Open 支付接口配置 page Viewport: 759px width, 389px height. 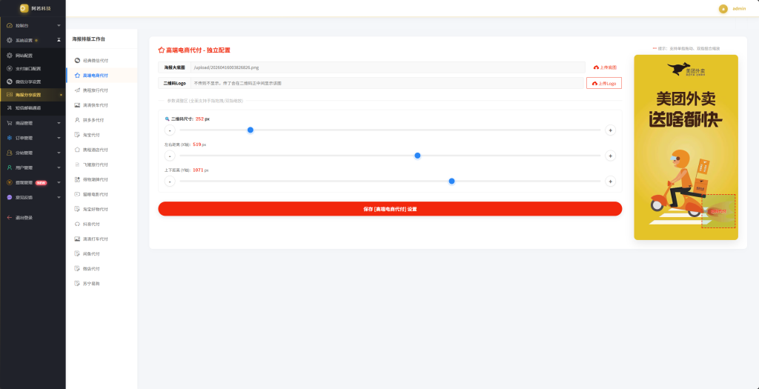point(33,69)
